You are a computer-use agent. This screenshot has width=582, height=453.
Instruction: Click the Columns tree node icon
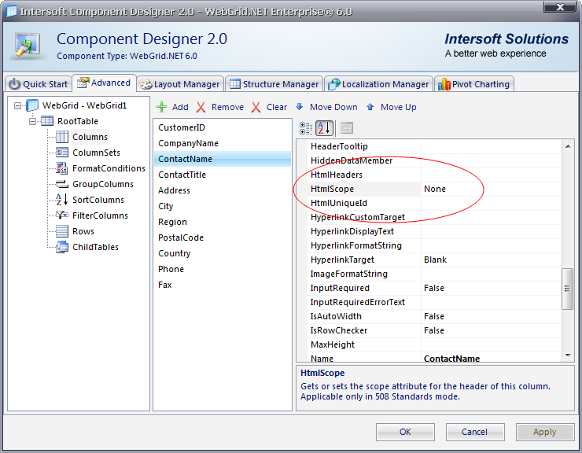62,137
